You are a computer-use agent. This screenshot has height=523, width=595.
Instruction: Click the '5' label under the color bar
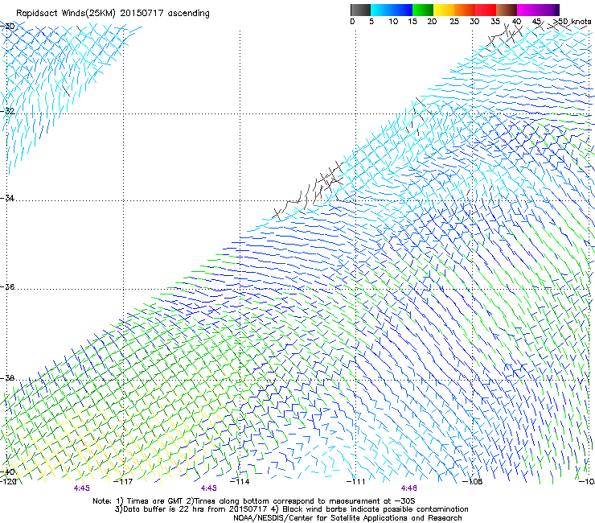click(371, 22)
